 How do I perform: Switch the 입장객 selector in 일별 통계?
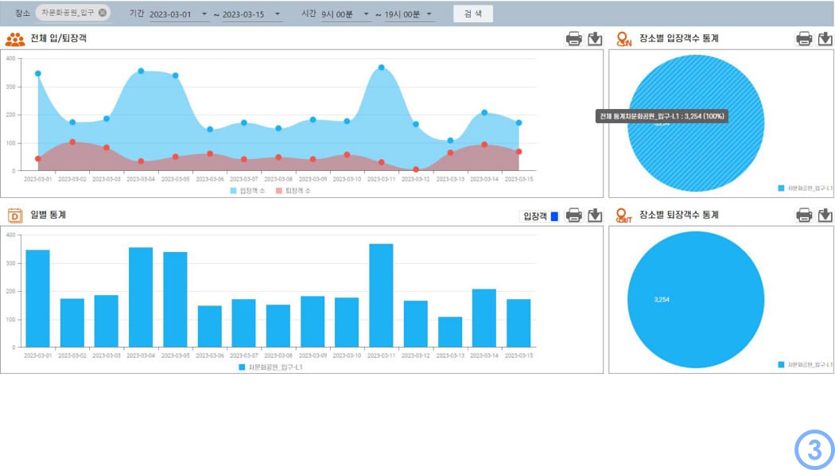[541, 216]
